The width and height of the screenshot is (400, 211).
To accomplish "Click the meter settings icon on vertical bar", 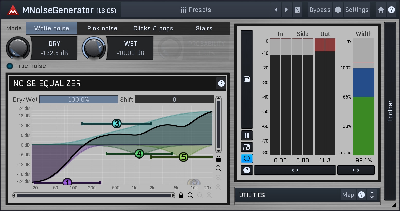I will coord(247,79).
